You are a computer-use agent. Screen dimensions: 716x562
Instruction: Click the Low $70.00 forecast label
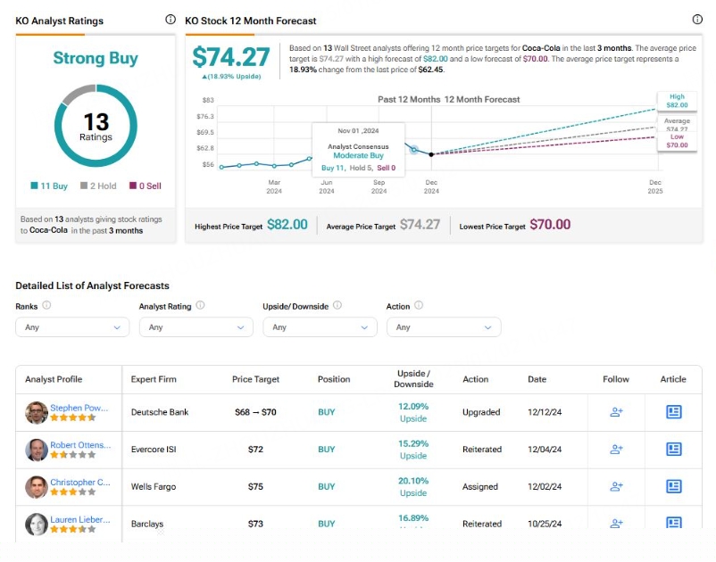[678, 141]
